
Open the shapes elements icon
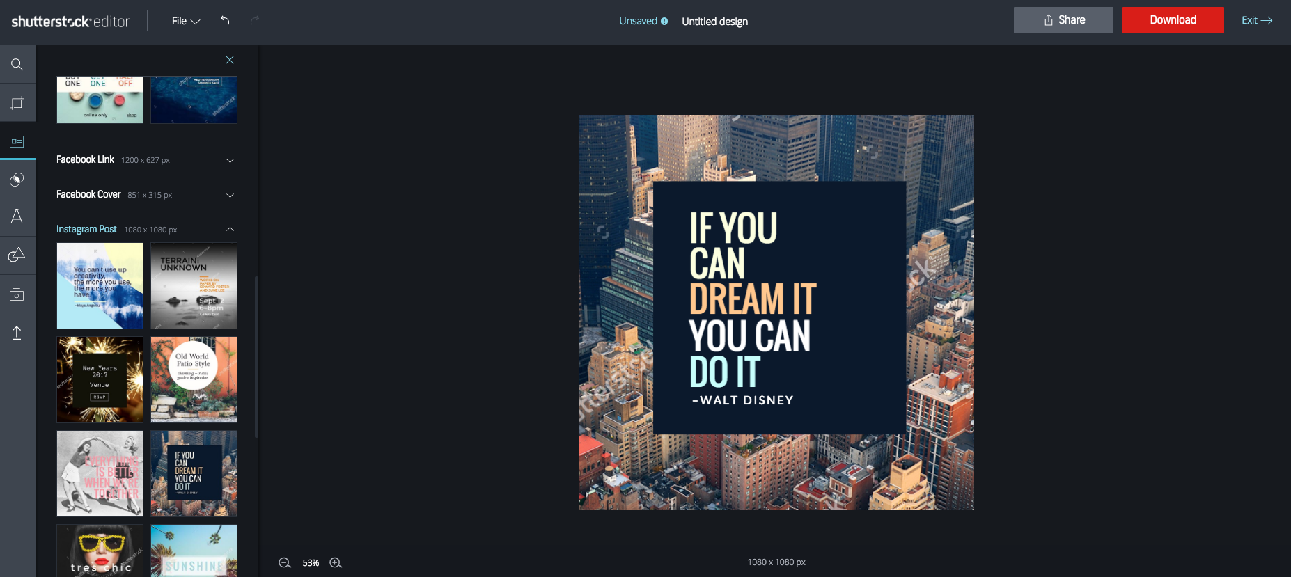point(17,255)
